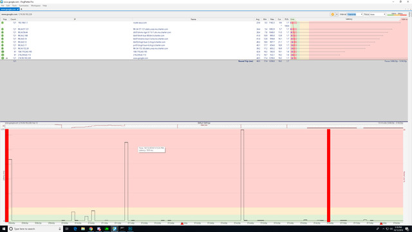
Task: Sort by the Name column header
Action: pyautogui.click(x=193, y=19)
